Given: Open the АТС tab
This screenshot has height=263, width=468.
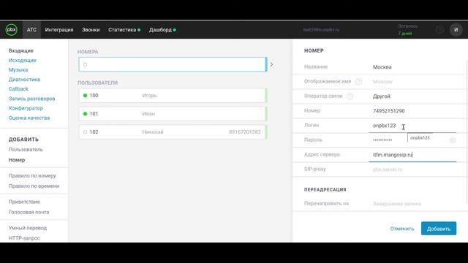Looking at the screenshot, I should point(31,30).
